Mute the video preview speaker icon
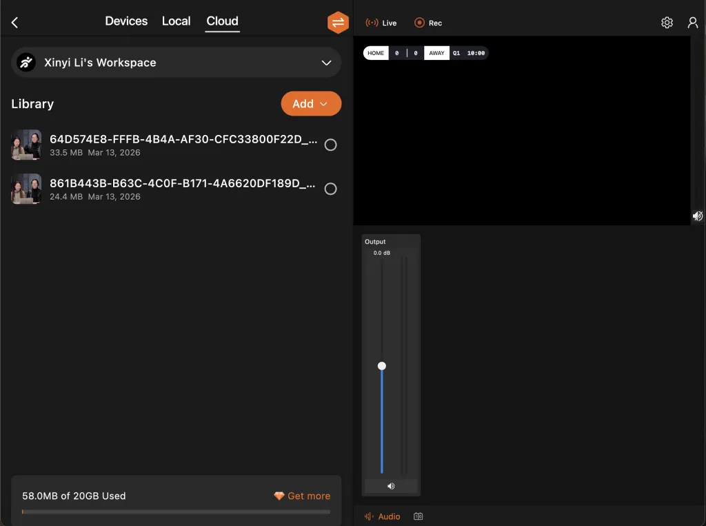Image resolution: width=706 pixels, height=526 pixels. click(x=697, y=215)
